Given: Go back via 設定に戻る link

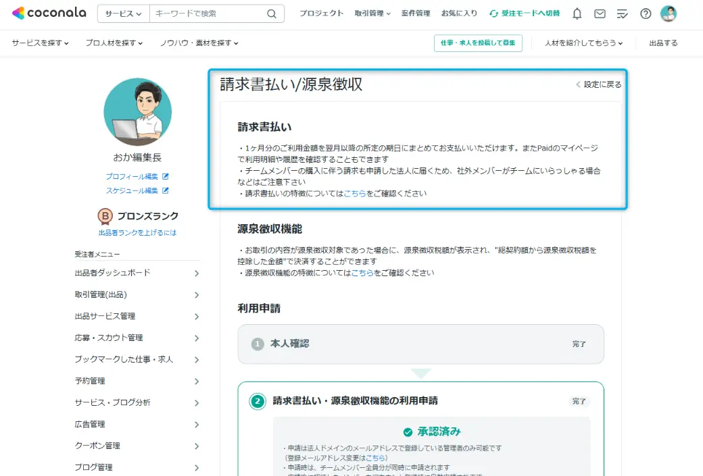Looking at the screenshot, I should (599, 84).
